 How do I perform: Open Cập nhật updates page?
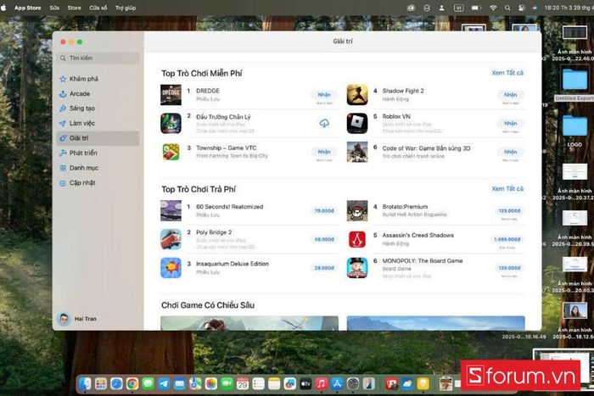tap(98, 183)
